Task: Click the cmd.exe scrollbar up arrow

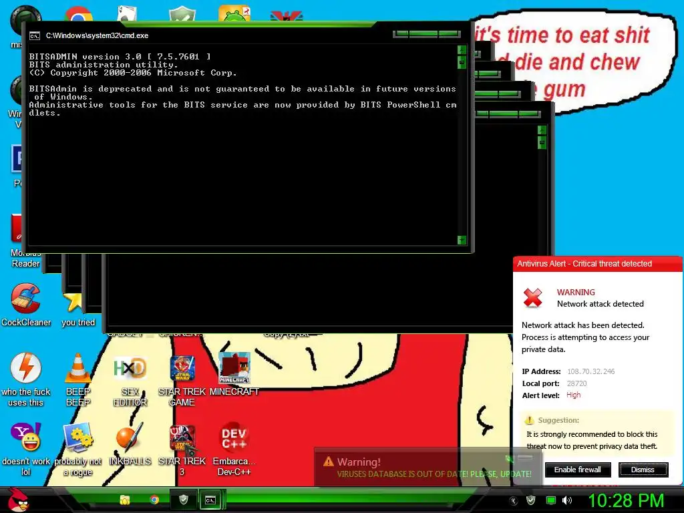Action: [x=462, y=49]
